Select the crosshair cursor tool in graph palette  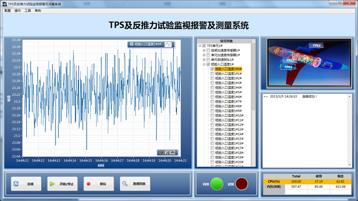tap(161, 152)
